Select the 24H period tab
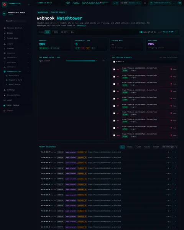Image resolution: width=184 pixels, height=230 pixels. point(48,32)
